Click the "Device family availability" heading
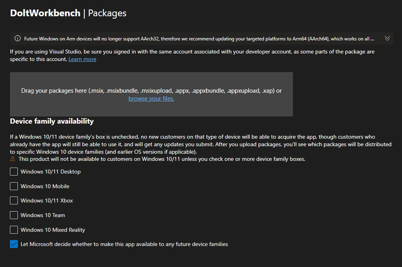The image size is (402, 267). coord(52,121)
